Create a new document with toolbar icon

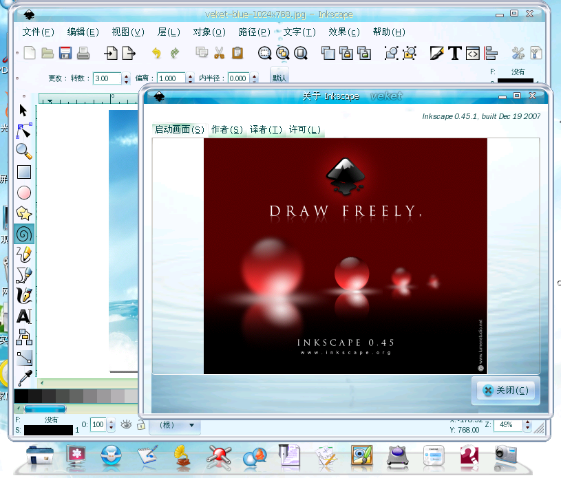pos(30,53)
